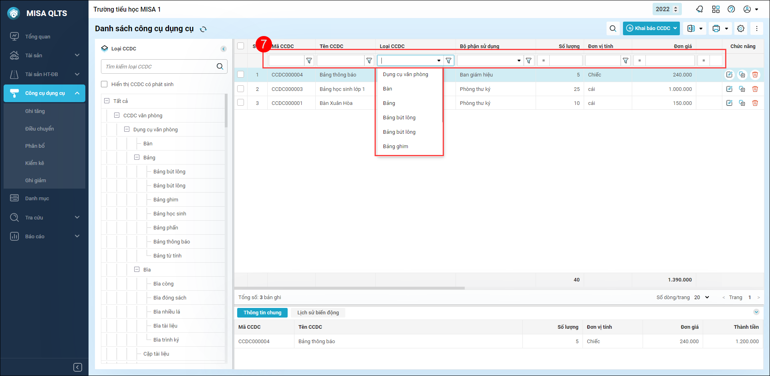This screenshot has height=376, width=770.
Task: Open the help question-mark icon
Action: [x=732, y=9]
